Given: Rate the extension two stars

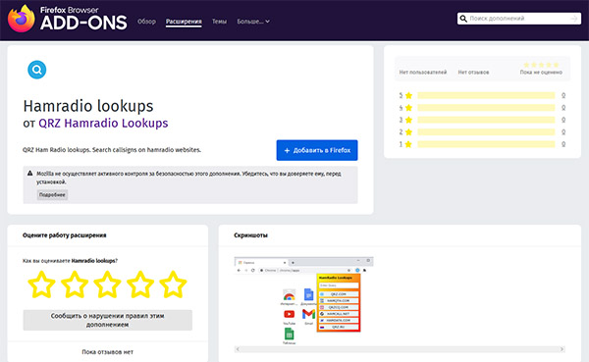Looking at the screenshot, I should [x=75, y=284].
